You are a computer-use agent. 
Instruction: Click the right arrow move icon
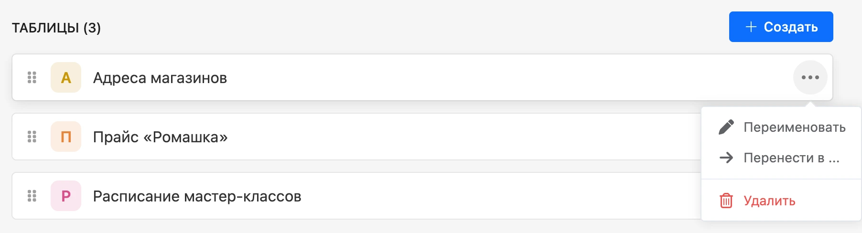726,158
